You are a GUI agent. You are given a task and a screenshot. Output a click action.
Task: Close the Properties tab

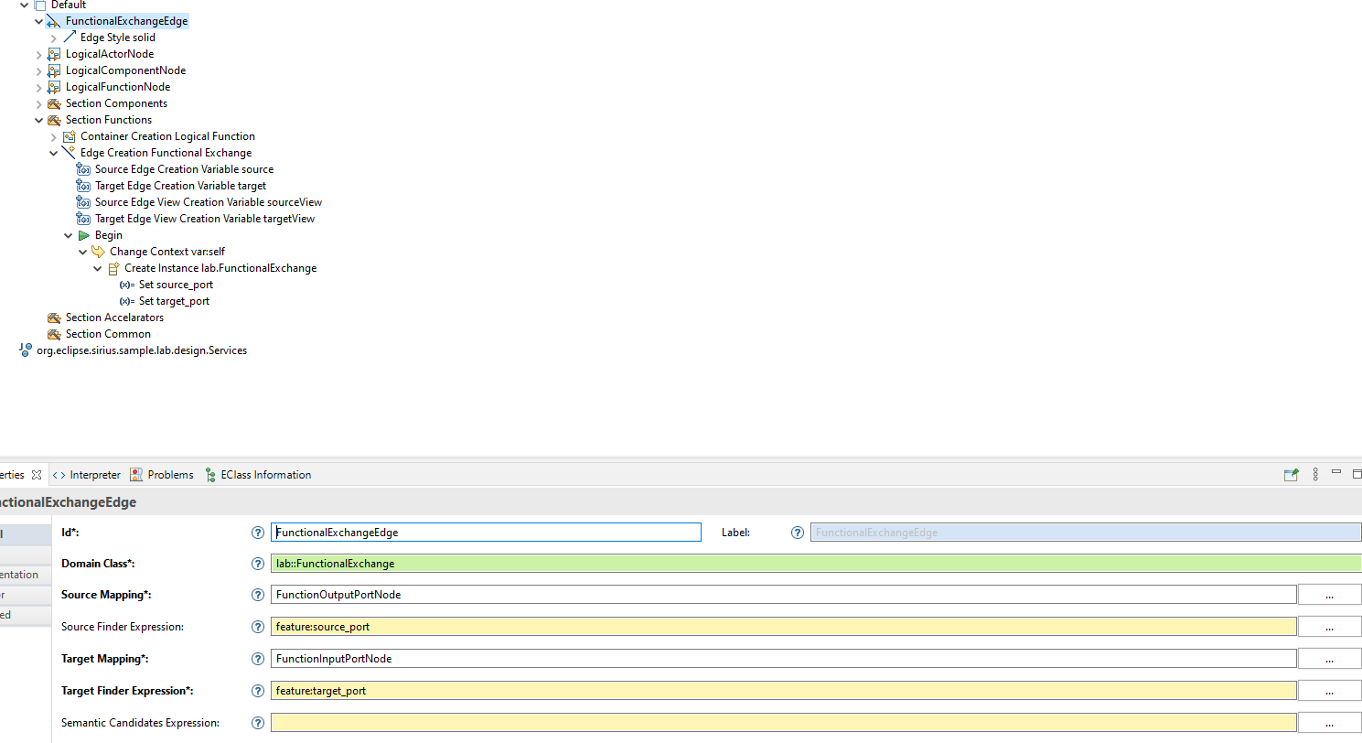(x=37, y=475)
